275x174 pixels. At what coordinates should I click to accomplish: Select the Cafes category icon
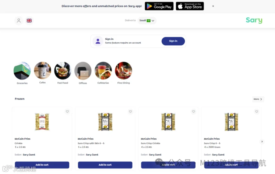tap(42, 70)
